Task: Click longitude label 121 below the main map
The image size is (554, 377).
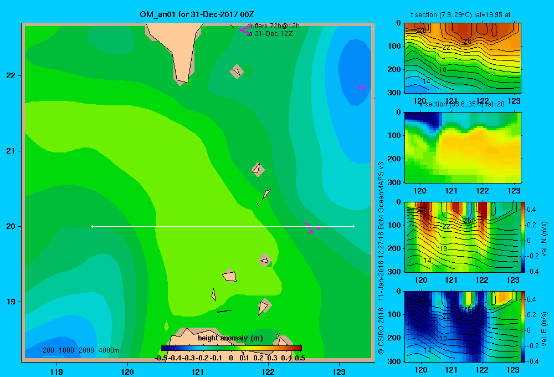Action: (x=198, y=371)
